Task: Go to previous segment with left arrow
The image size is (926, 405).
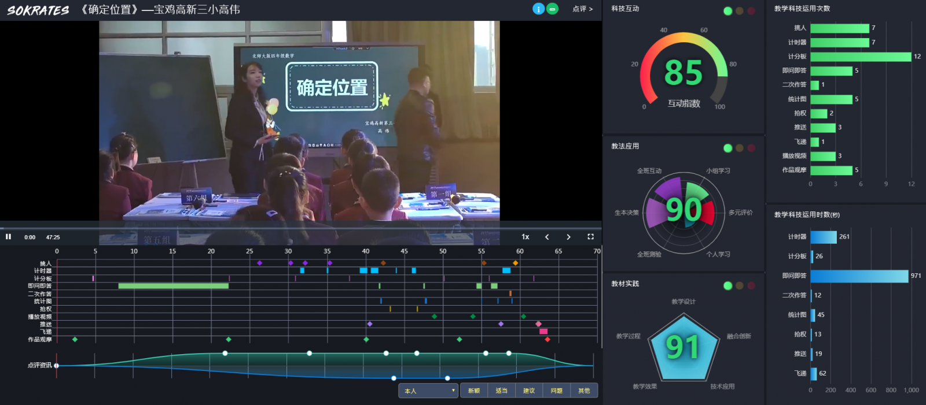Action: pyautogui.click(x=547, y=237)
